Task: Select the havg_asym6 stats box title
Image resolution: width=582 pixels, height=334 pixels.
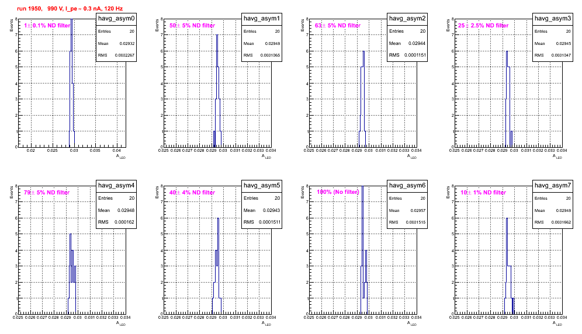Action: pos(407,186)
